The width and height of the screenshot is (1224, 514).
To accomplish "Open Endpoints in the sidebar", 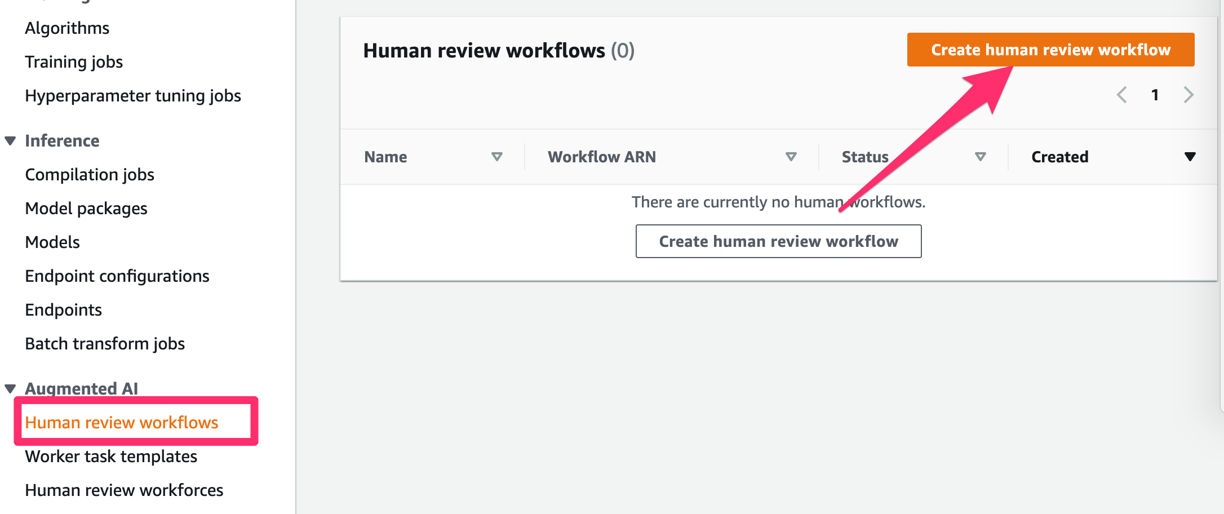I will click(64, 310).
